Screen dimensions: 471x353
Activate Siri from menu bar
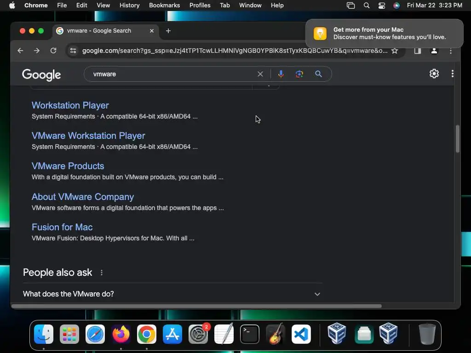(396, 6)
